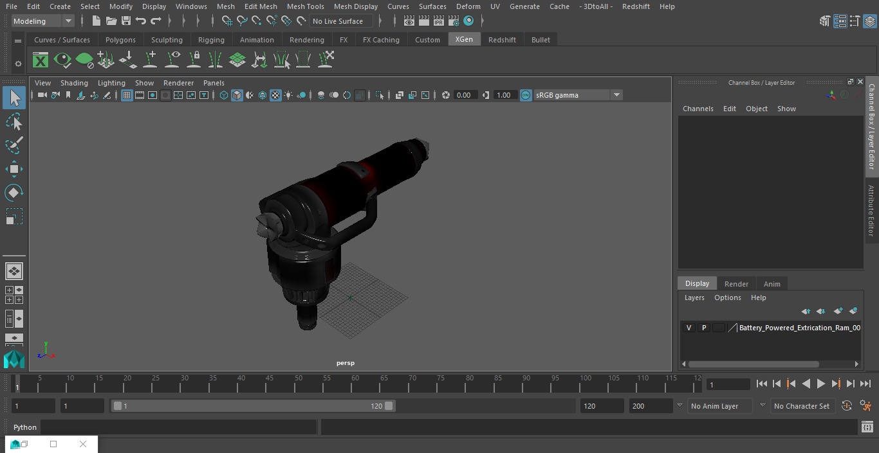Click the layer list horizontal scrollbar
The image size is (879, 453).
[754, 364]
